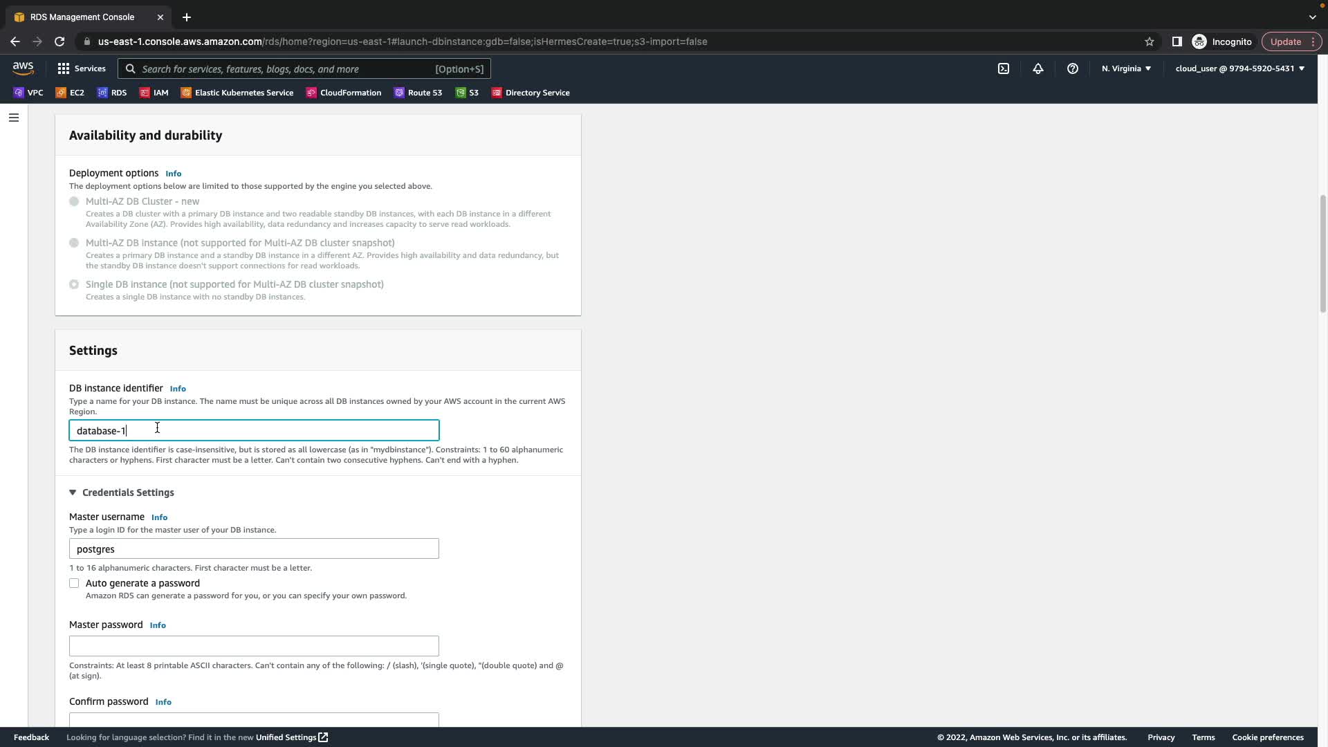Click the notifications bell icon
Image resolution: width=1328 pixels, height=747 pixels.
(x=1037, y=68)
